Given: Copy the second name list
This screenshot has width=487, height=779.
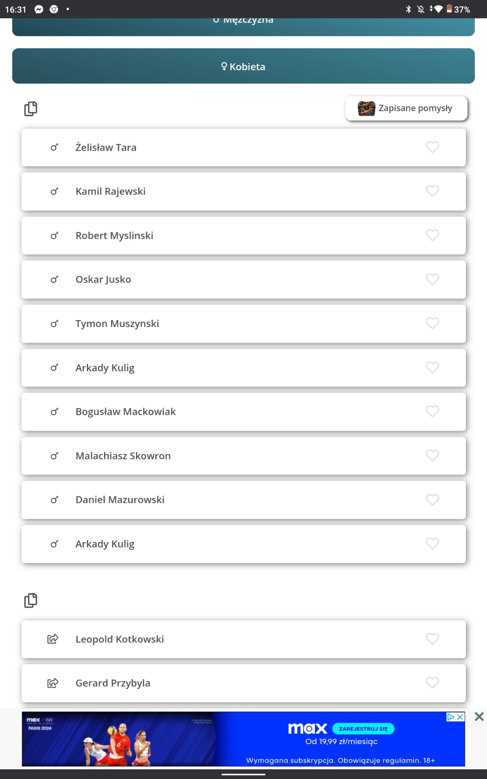Looking at the screenshot, I should coord(31,600).
